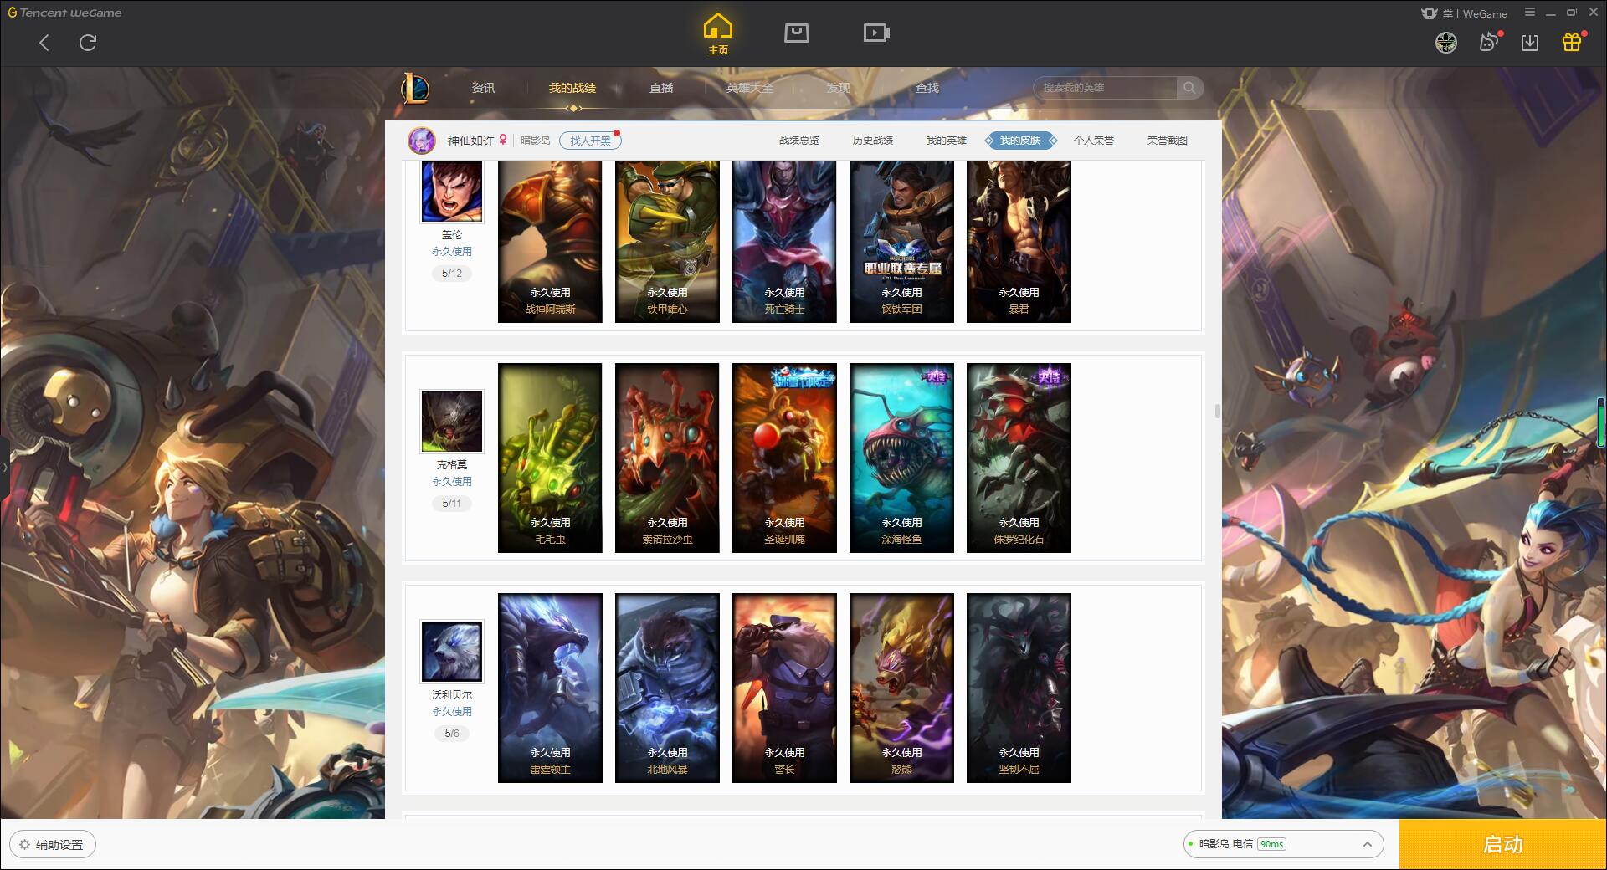Click the 5/6 skin count badge

click(452, 734)
